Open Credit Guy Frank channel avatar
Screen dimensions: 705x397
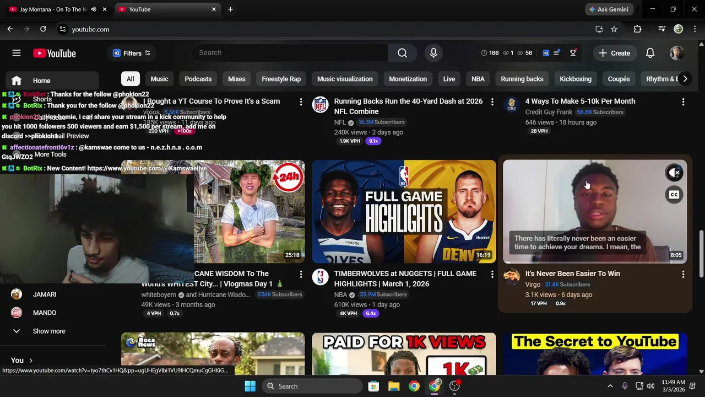point(511,104)
